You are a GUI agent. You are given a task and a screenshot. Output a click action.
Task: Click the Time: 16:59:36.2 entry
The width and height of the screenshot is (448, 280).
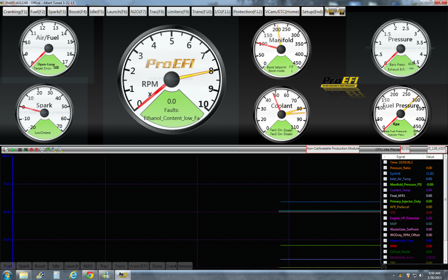(x=401, y=162)
